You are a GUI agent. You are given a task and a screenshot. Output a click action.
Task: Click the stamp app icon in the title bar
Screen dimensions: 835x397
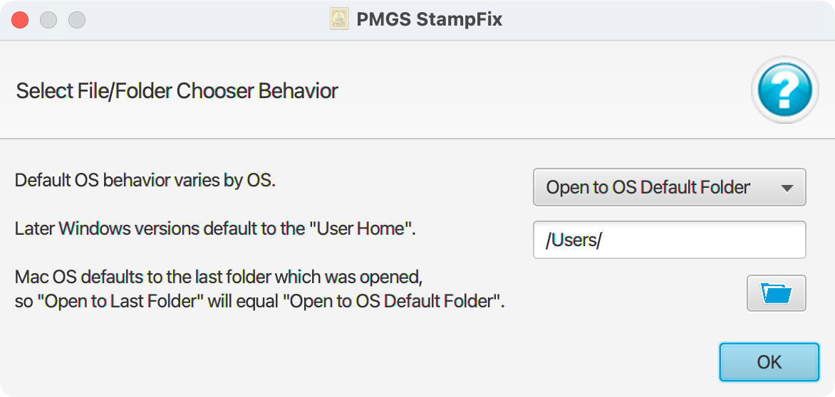pos(339,20)
